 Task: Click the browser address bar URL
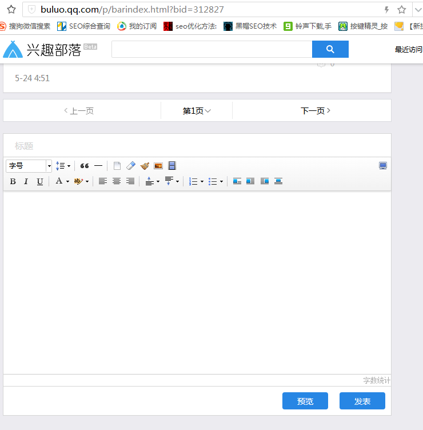132,10
